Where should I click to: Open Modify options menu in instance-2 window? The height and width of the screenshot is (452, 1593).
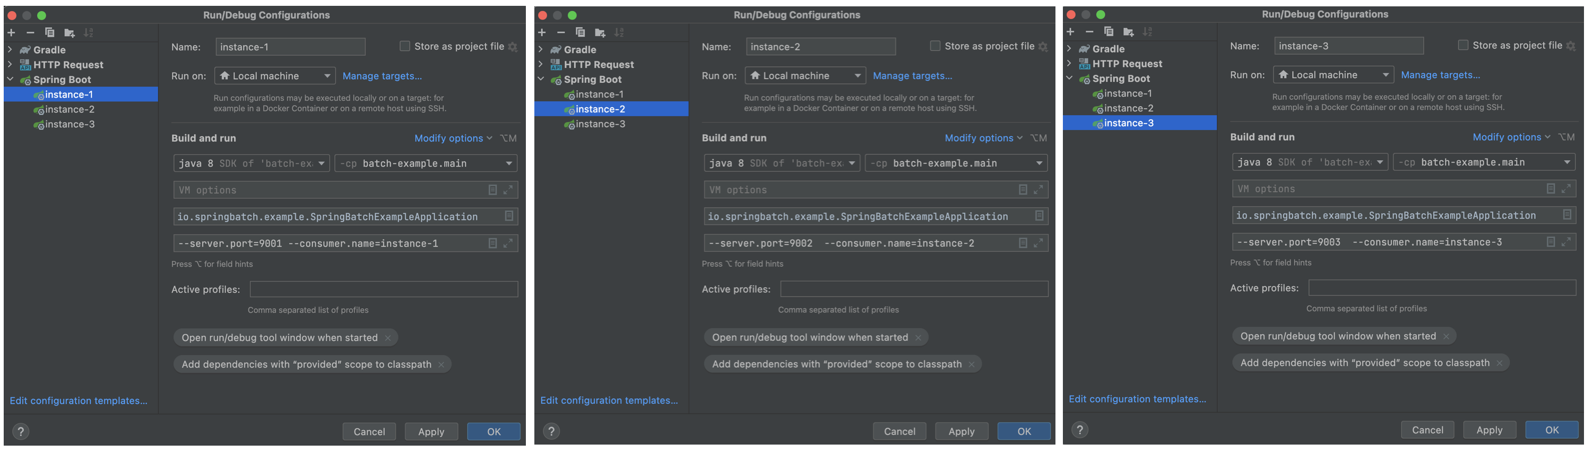984,138
